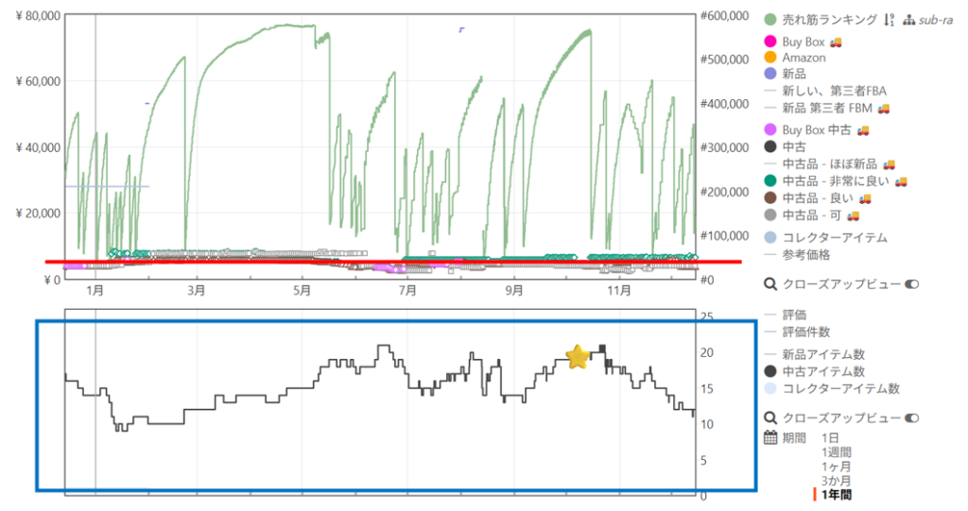The width and height of the screenshot is (968, 511).
Task: Select the 1日 time range
Action: coord(830,438)
